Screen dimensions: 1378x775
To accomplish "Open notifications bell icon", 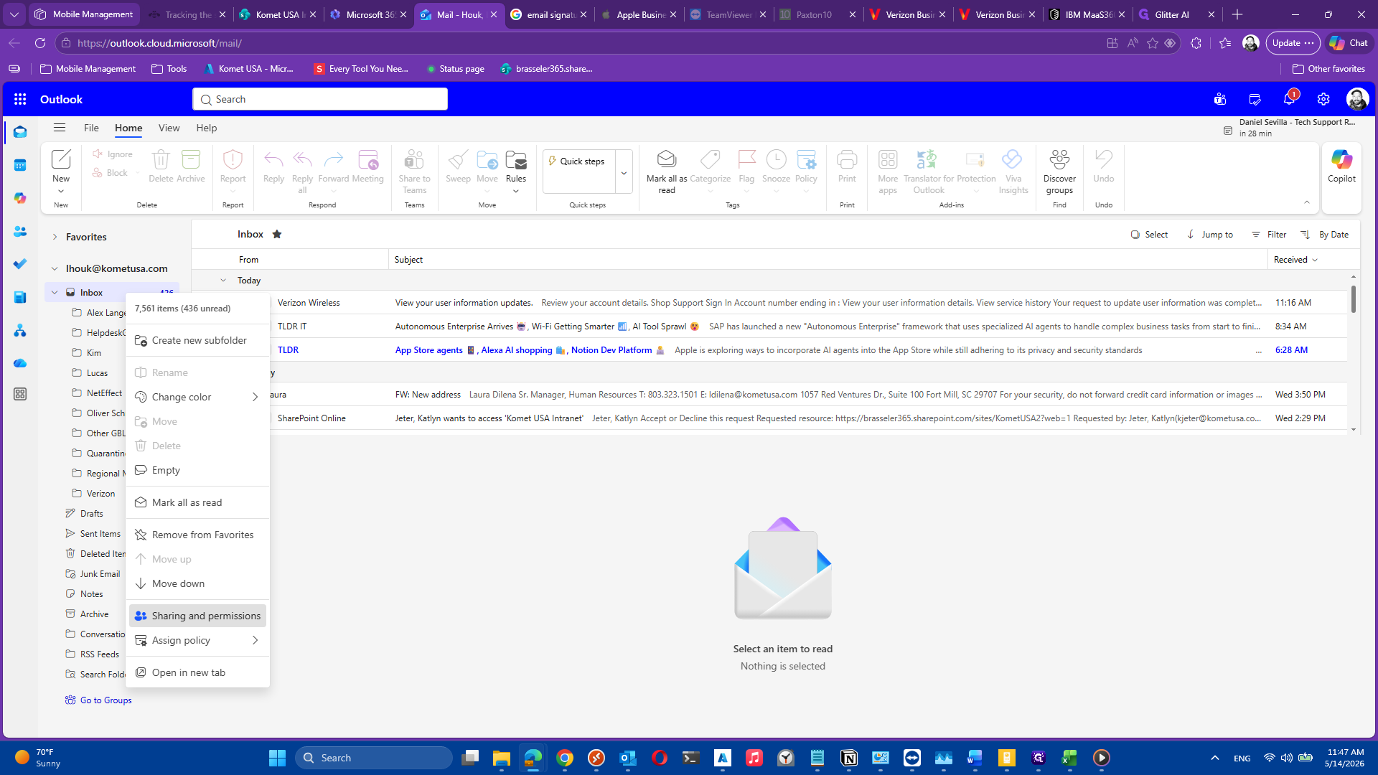I will click(x=1289, y=99).
